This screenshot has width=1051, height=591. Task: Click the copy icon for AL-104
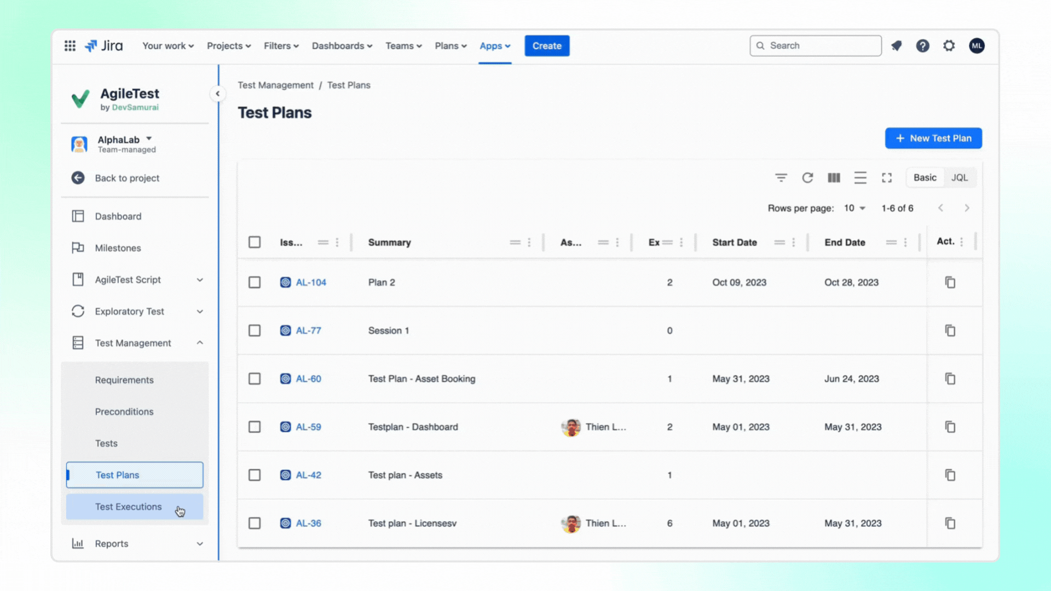950,282
